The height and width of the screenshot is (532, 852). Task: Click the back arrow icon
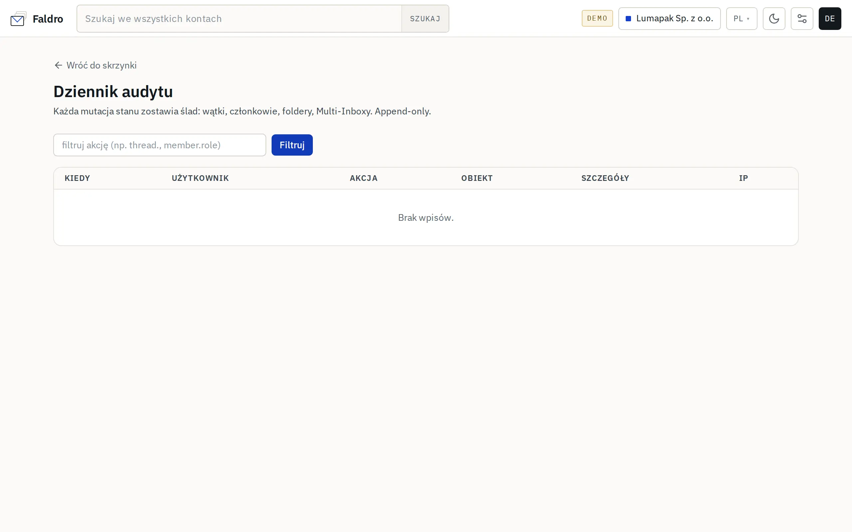click(x=59, y=66)
